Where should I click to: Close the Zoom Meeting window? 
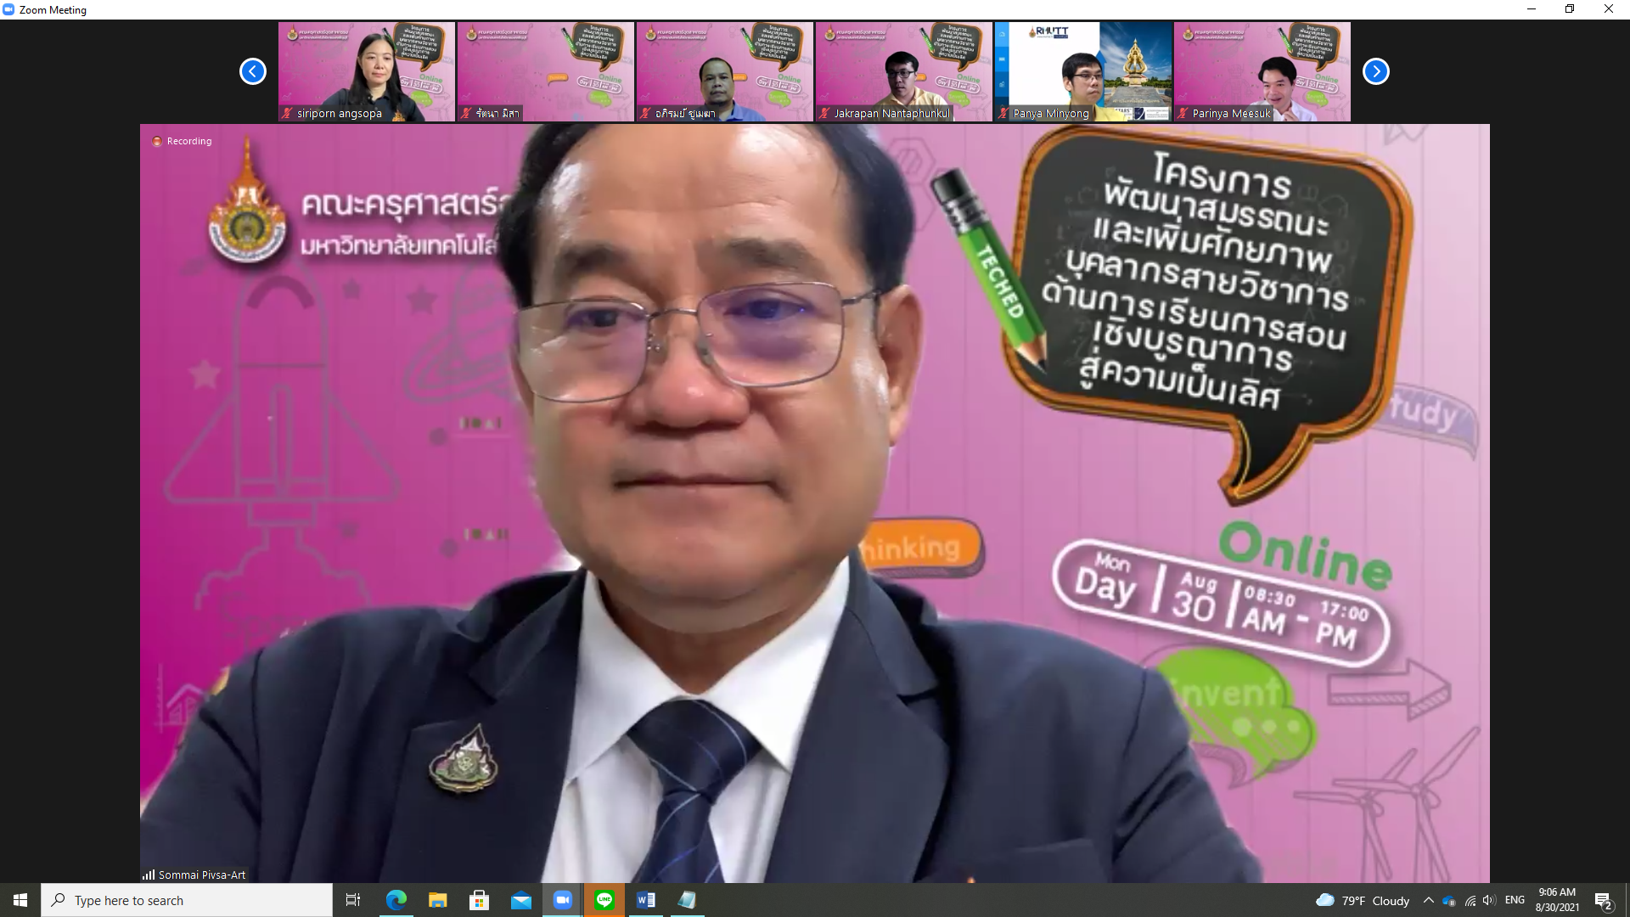click(x=1609, y=9)
